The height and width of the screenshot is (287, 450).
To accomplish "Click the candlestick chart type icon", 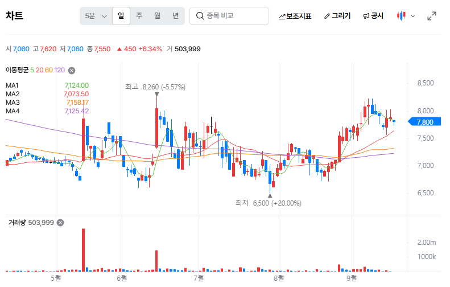I will [x=401, y=16].
